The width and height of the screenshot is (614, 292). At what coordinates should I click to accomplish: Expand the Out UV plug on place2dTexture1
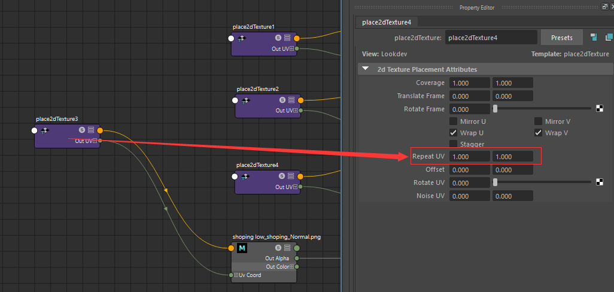[291, 49]
